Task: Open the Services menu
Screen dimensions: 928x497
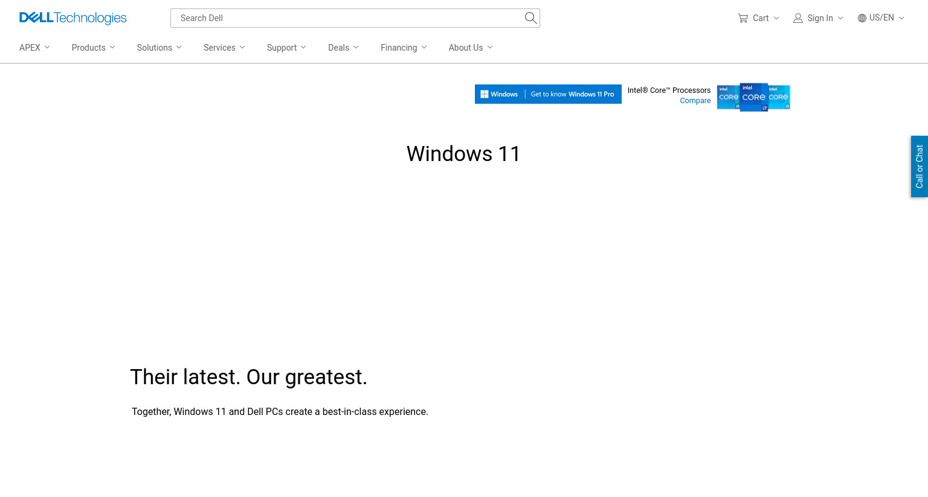Action: tap(224, 48)
